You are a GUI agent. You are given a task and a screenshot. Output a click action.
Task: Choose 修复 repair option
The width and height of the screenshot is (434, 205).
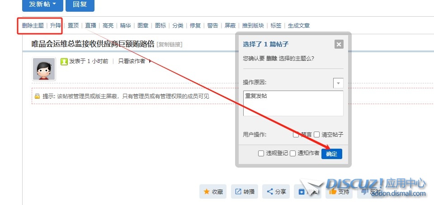(x=195, y=26)
